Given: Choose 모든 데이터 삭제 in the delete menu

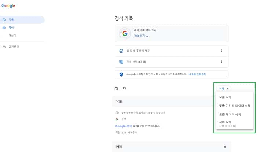Looking at the screenshot, I should pos(235,114).
